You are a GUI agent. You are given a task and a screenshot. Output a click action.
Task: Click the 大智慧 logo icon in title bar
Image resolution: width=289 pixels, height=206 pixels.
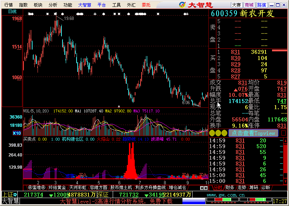tap(182, 5)
